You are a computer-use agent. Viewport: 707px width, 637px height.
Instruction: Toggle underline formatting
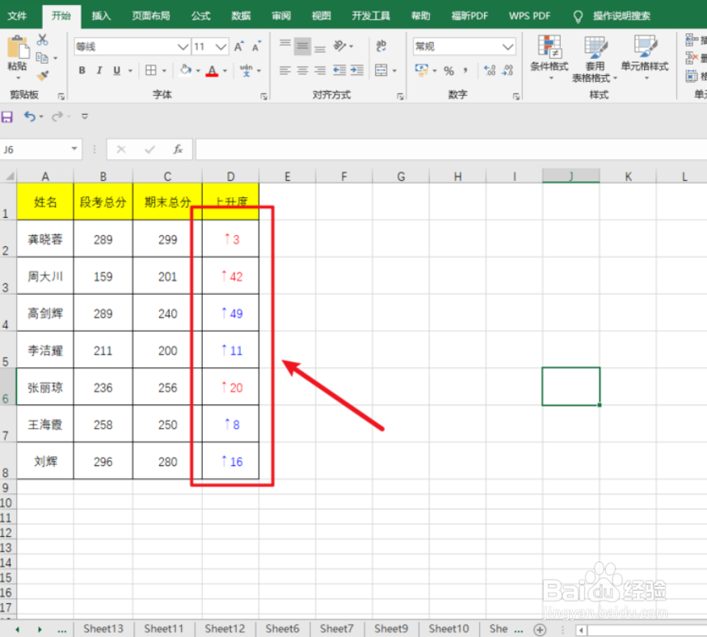117,70
